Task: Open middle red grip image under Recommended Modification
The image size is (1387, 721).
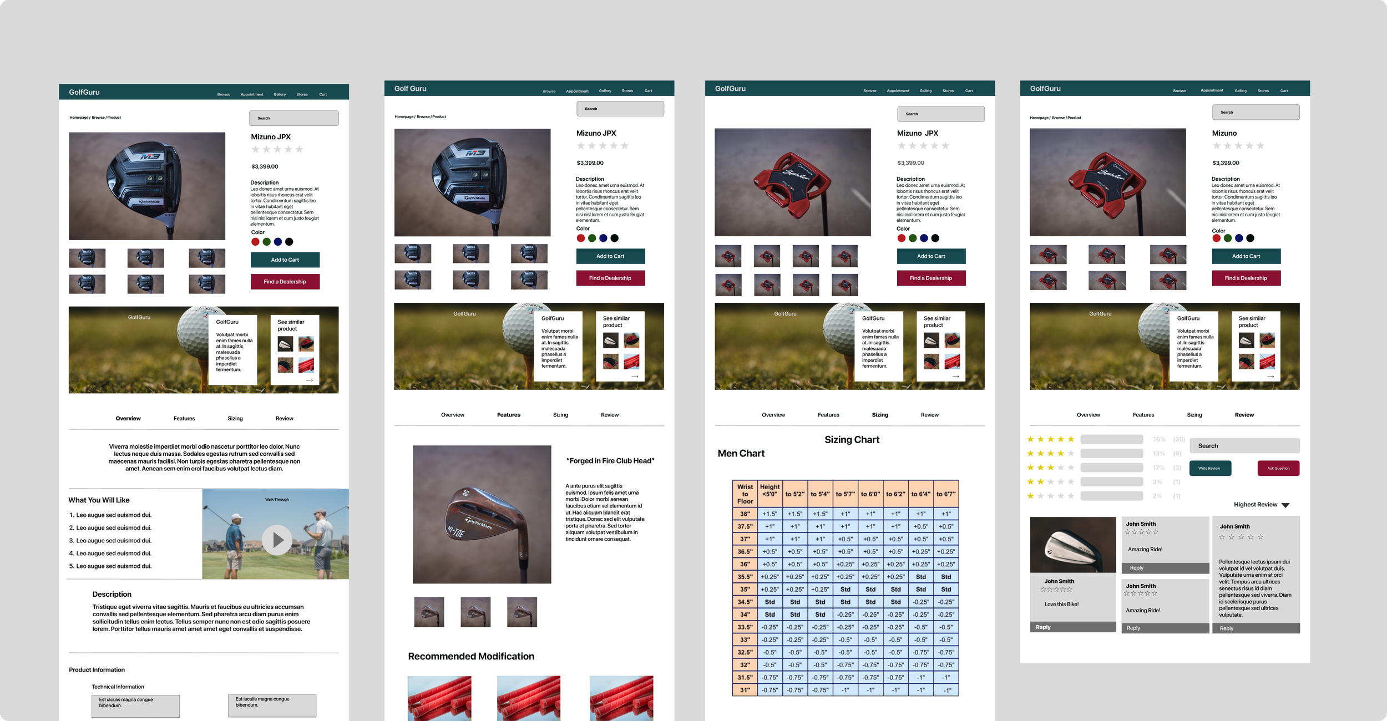Action: pos(528,698)
